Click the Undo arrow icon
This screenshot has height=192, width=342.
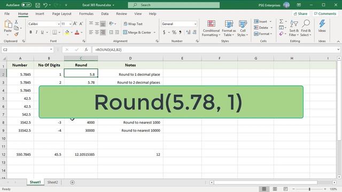45,5
